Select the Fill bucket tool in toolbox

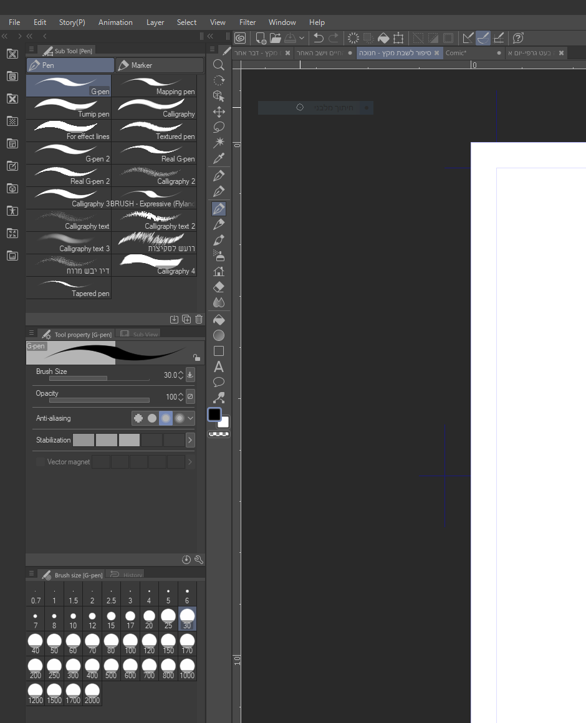[x=219, y=320]
